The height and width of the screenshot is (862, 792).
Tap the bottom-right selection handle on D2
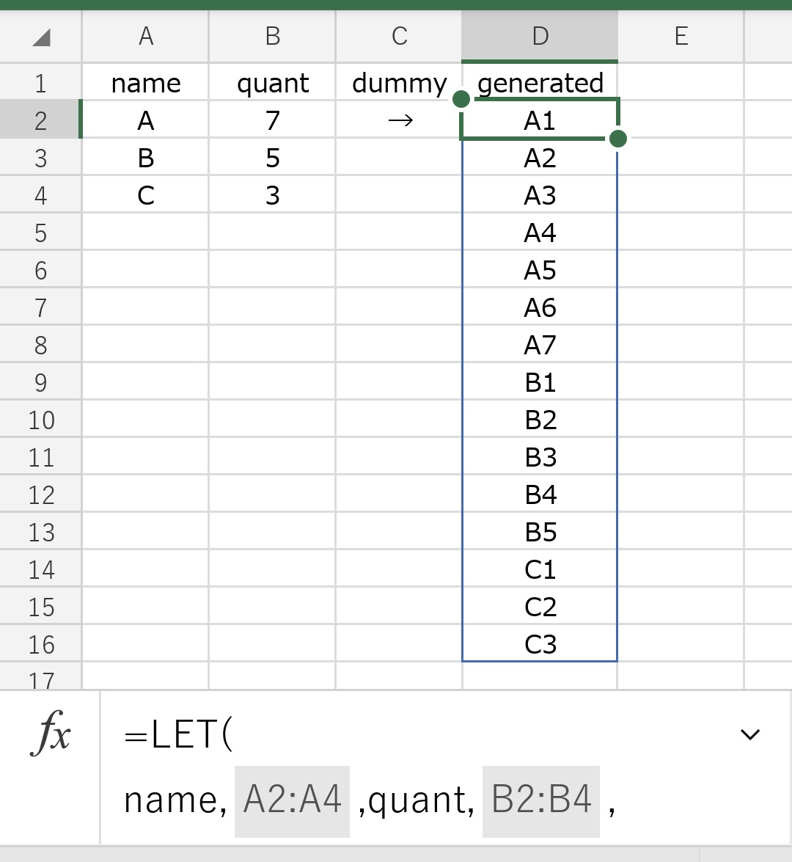click(x=618, y=139)
